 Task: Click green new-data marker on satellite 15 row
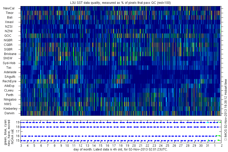(208, 140)
